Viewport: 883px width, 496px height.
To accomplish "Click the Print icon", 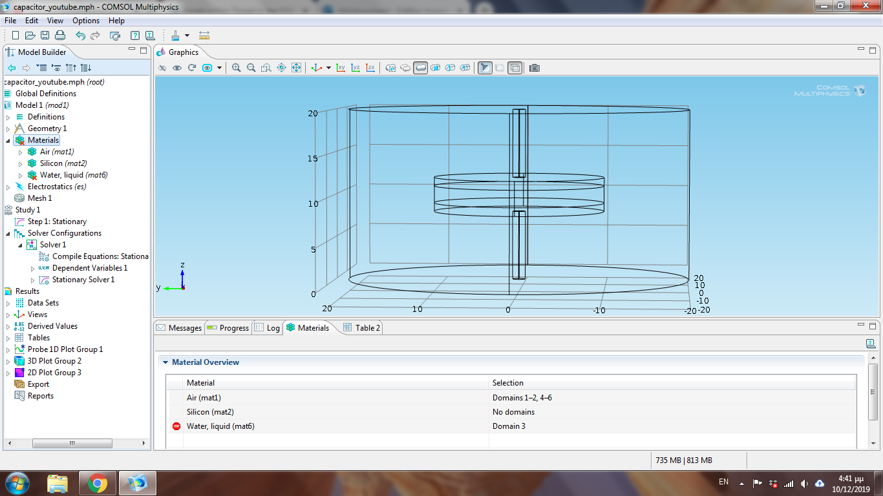I will click(x=60, y=36).
